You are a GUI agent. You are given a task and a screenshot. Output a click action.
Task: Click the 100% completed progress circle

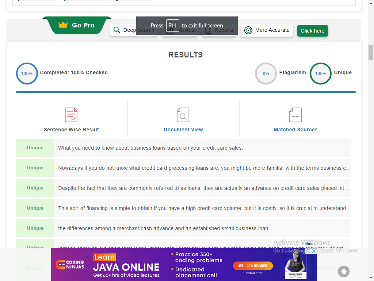click(27, 73)
